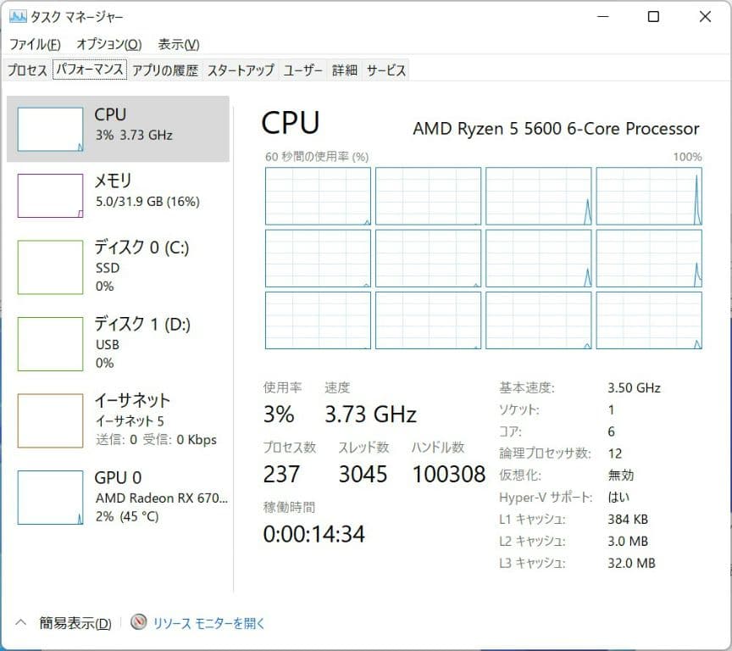Open the サービス tab

coord(385,71)
